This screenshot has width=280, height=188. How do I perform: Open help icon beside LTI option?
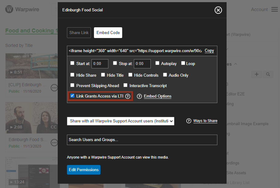point(128,96)
